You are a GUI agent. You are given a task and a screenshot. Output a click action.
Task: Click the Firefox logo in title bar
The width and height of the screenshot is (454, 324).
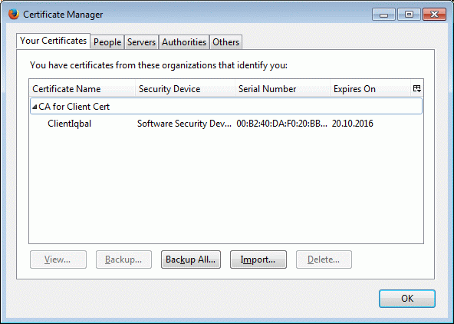click(x=13, y=14)
